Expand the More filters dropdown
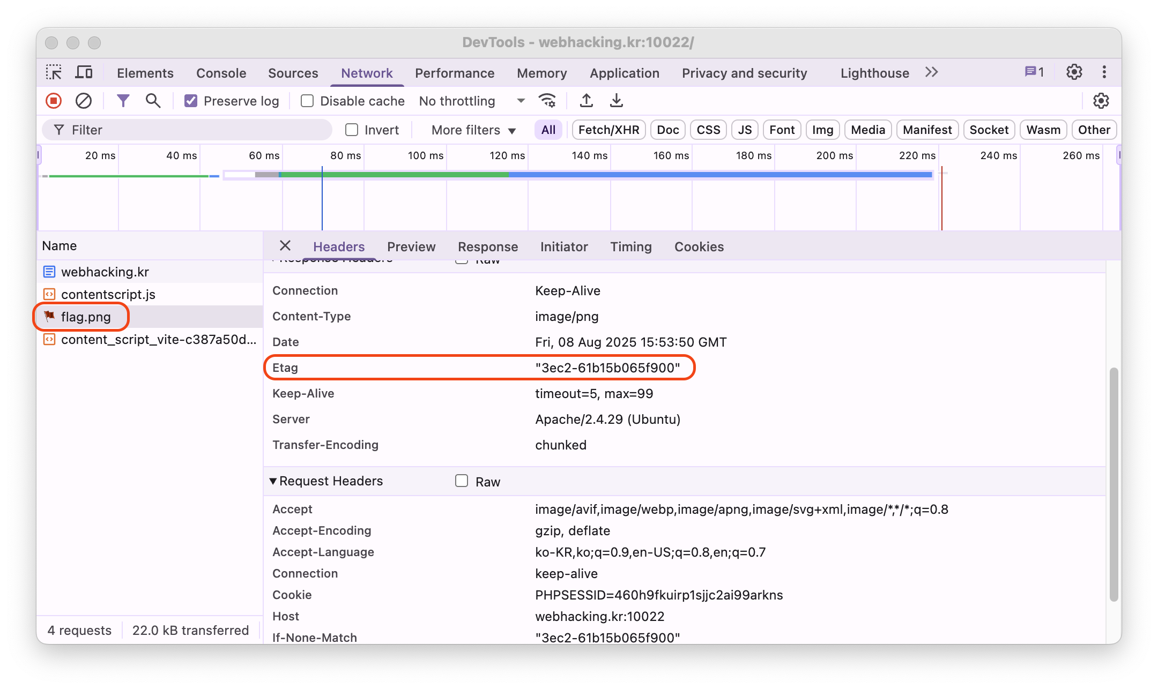 473,130
